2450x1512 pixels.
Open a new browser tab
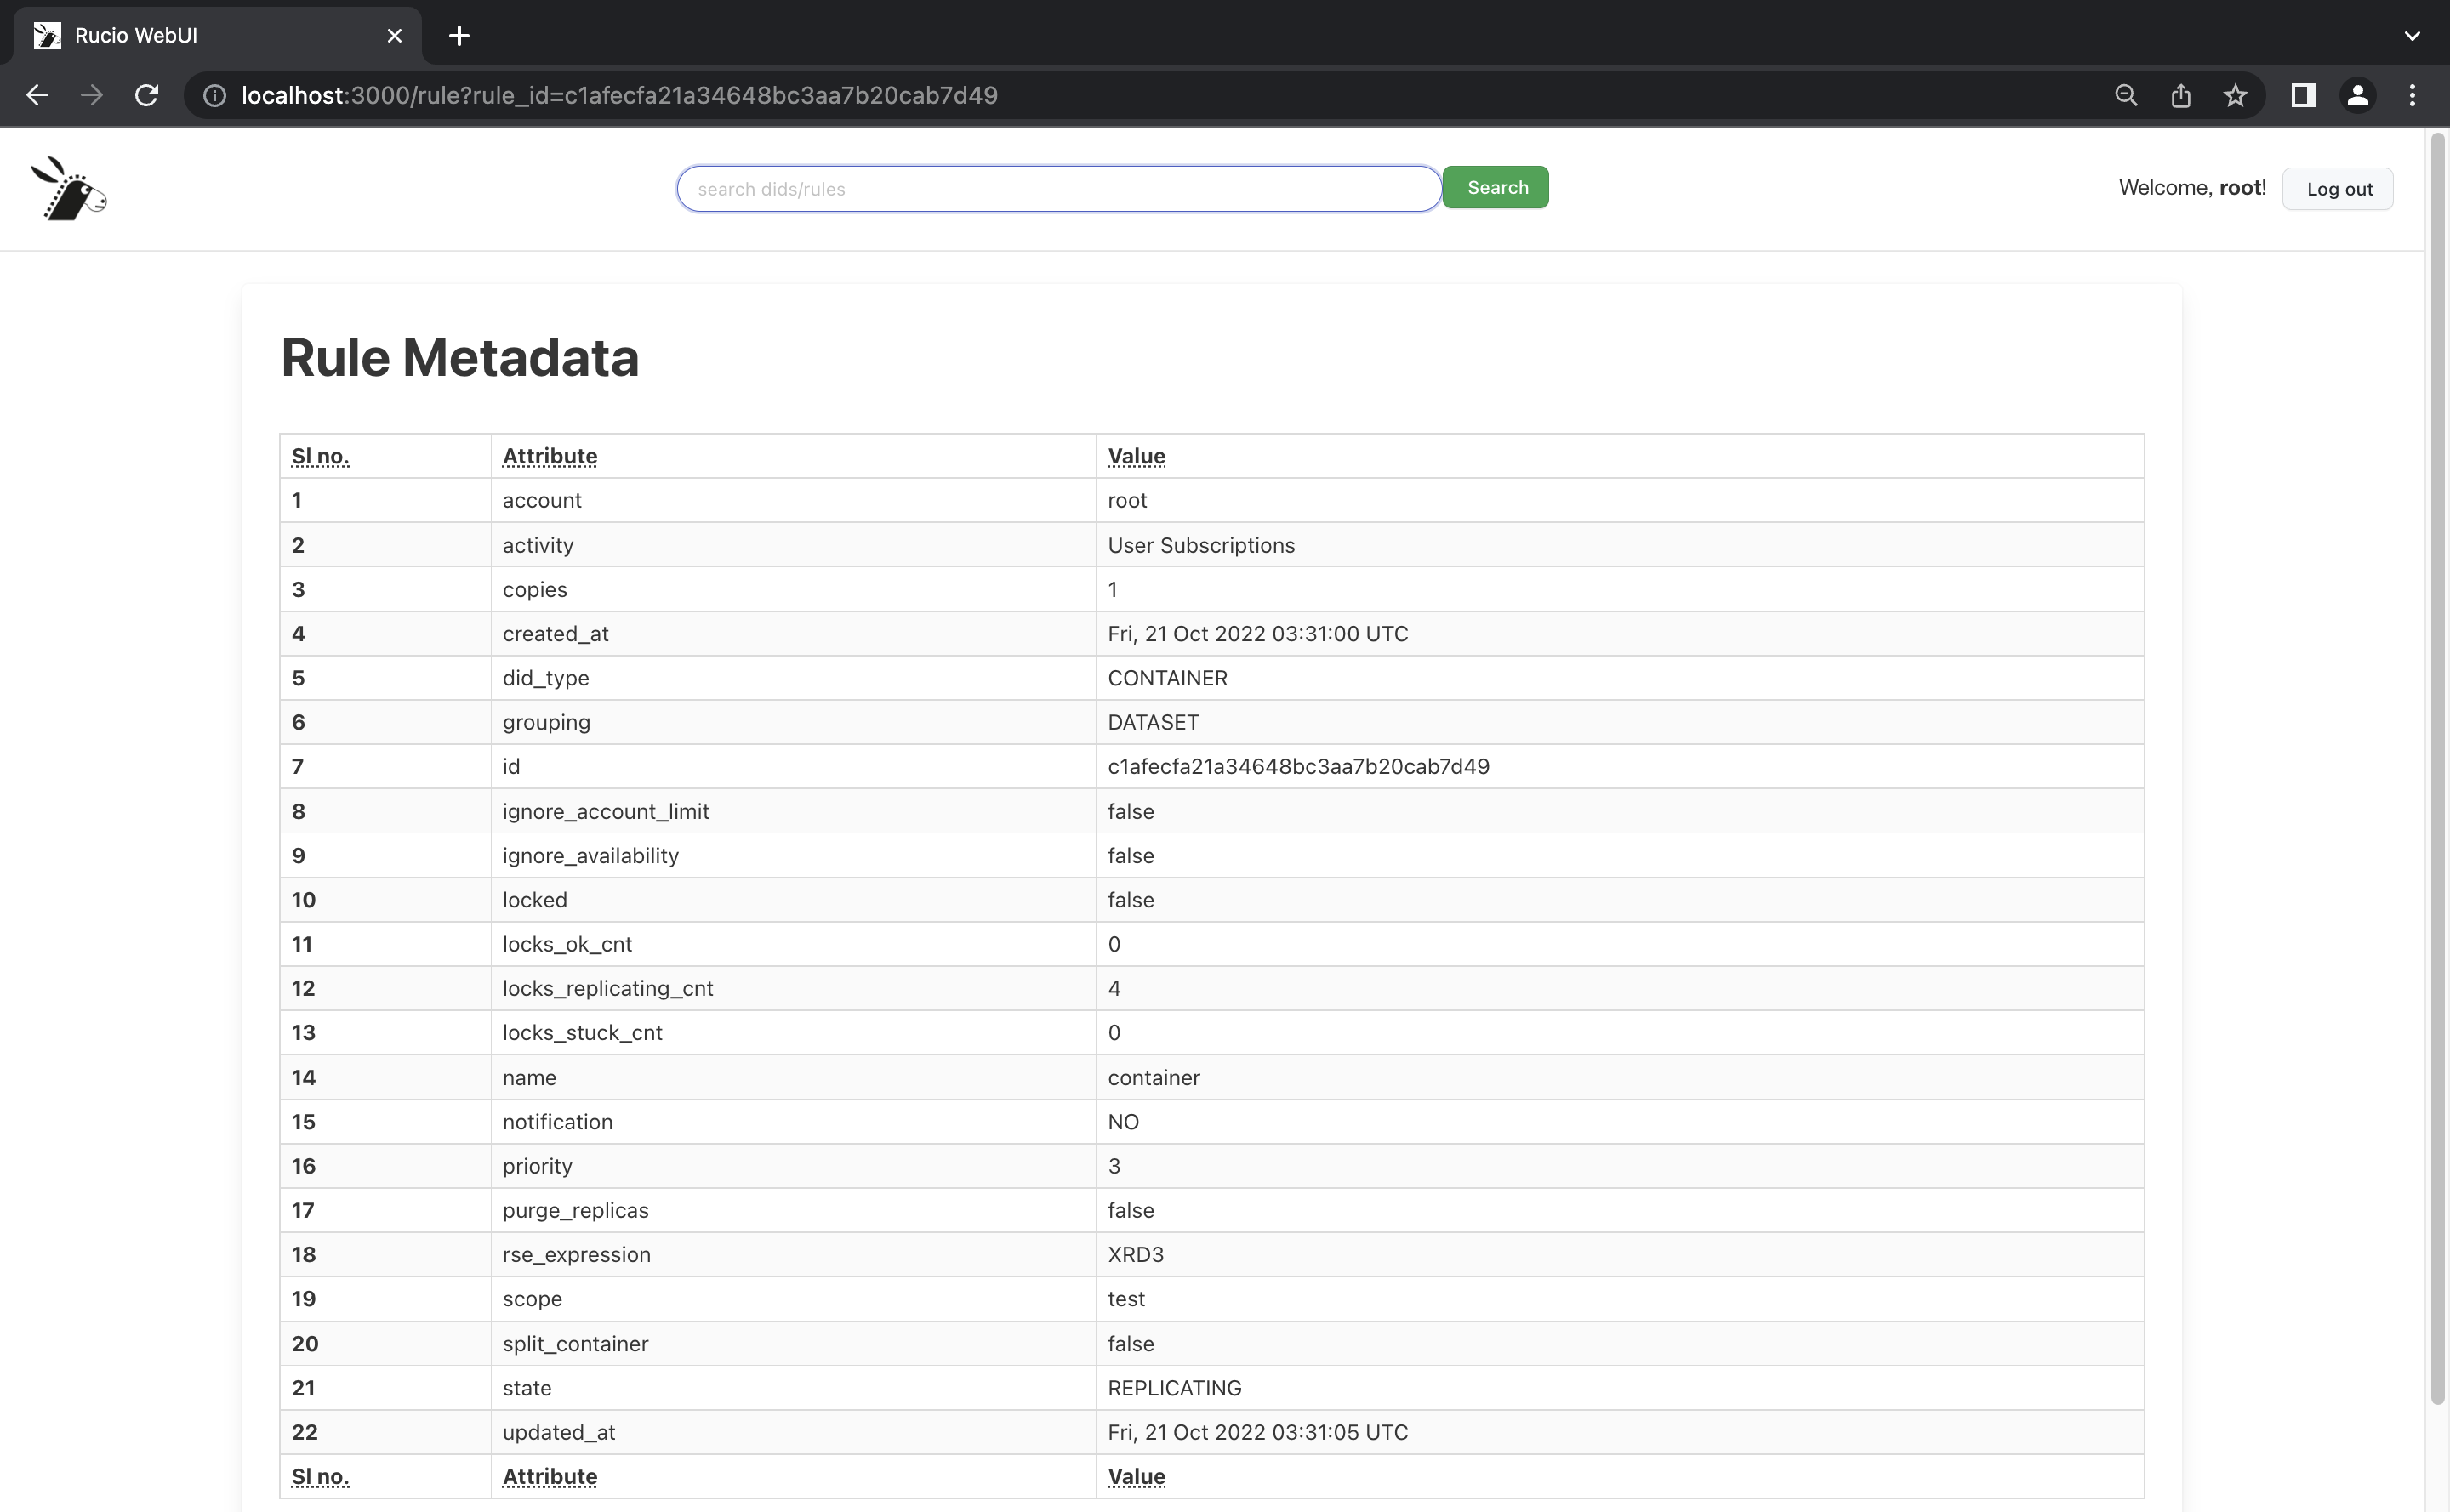[x=459, y=36]
